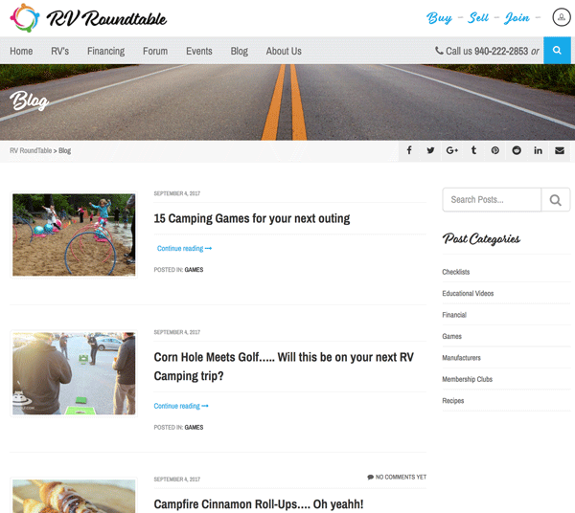Click into Search Posts text field
The width and height of the screenshot is (575, 513).
pos(492,200)
